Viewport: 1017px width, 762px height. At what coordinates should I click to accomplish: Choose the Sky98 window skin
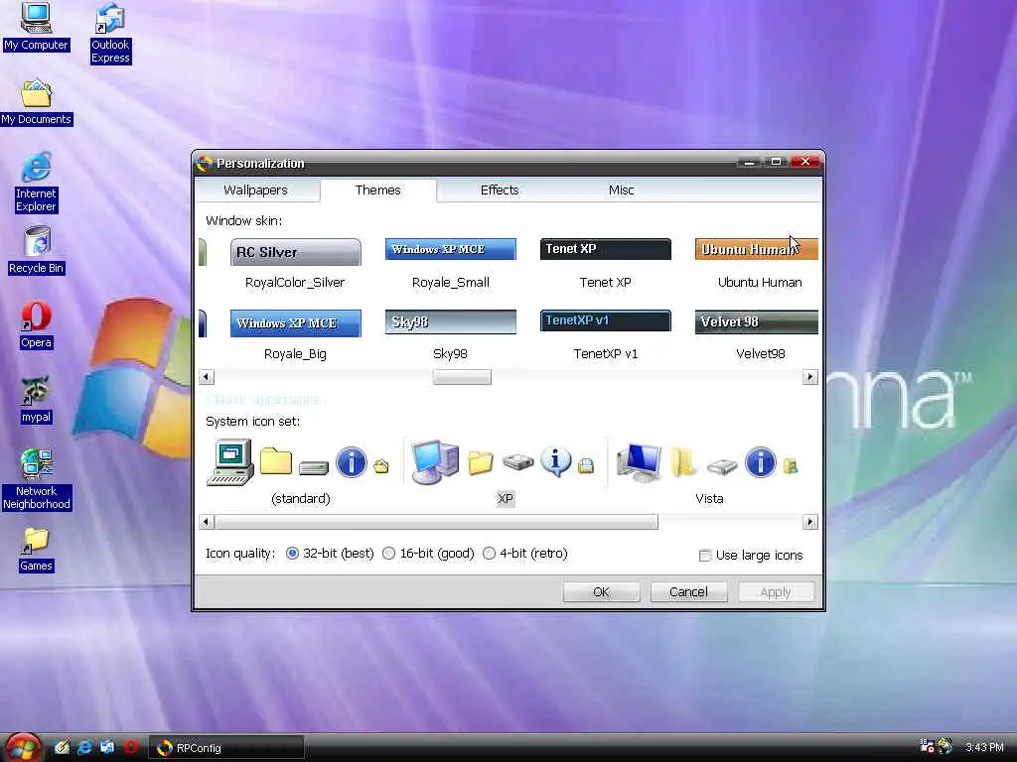click(451, 335)
